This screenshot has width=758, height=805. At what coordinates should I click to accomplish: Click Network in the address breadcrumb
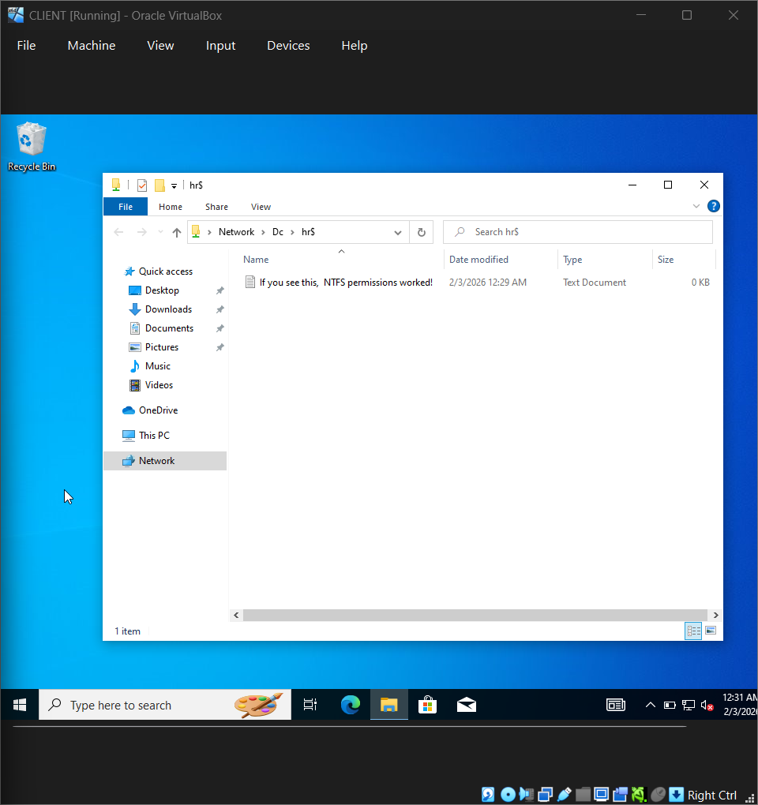236,232
